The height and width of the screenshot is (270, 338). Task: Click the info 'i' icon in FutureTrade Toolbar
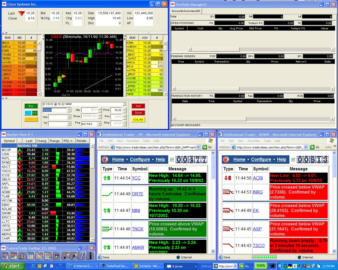91,255
